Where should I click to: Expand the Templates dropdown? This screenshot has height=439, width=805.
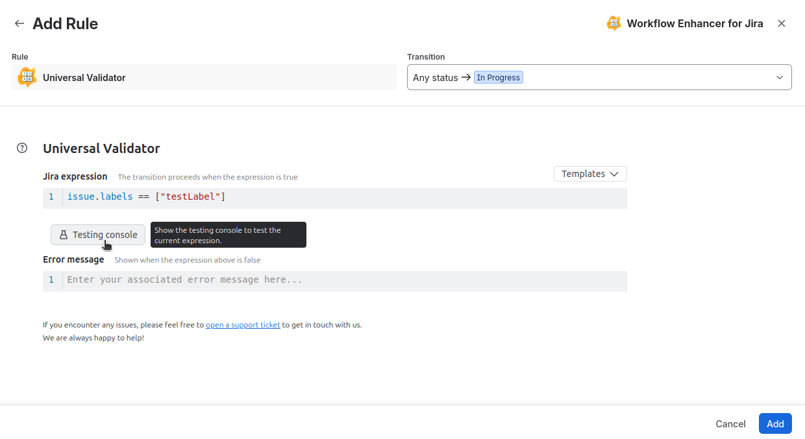tap(590, 174)
